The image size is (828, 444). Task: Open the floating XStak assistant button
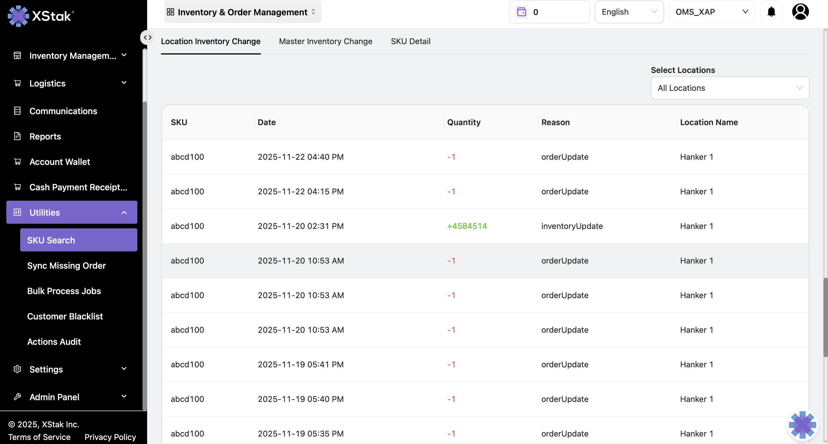click(x=802, y=425)
